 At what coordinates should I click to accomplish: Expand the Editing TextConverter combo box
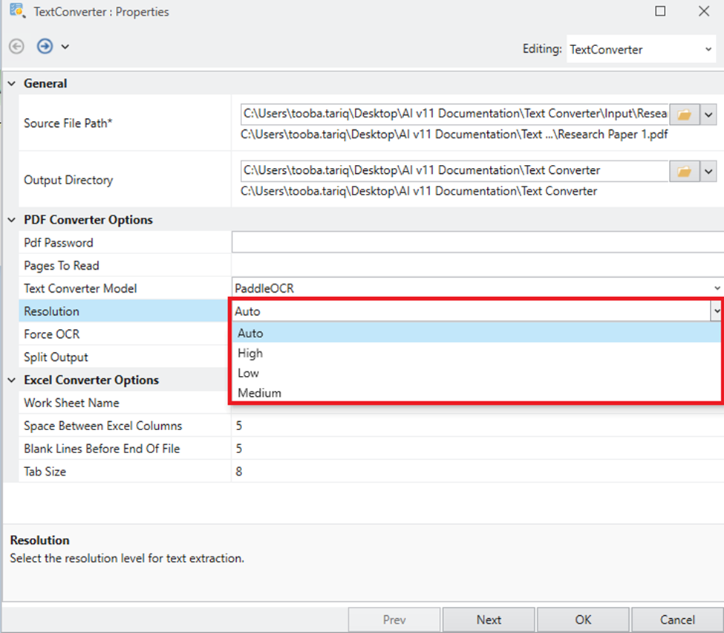pos(708,50)
